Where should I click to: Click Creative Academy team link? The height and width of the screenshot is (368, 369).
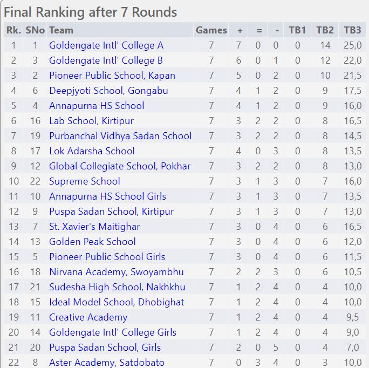88,317
